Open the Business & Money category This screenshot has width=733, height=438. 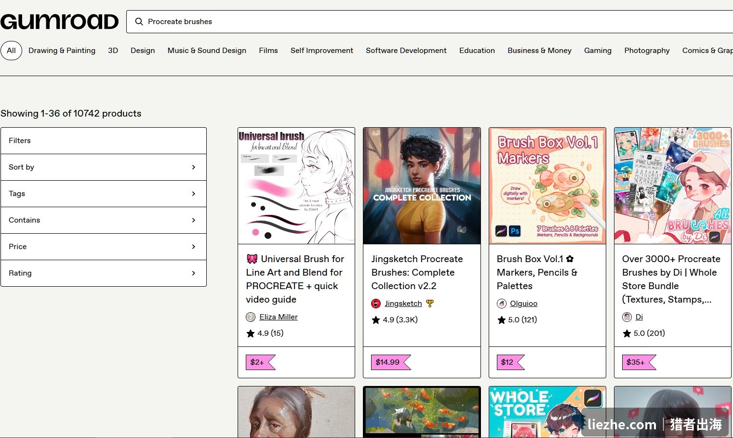[539, 51]
